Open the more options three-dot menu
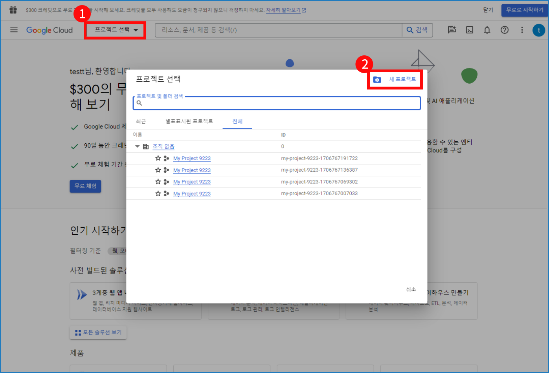This screenshot has height=373, width=549. pyautogui.click(x=521, y=30)
